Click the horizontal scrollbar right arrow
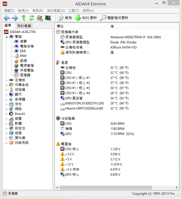182x199 pixels. pyautogui.click(x=177, y=188)
